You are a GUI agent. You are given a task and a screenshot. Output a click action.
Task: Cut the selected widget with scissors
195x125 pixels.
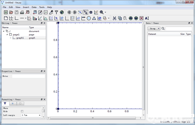pos(114,18)
